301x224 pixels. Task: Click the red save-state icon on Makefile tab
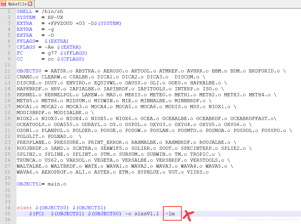point(3,4)
